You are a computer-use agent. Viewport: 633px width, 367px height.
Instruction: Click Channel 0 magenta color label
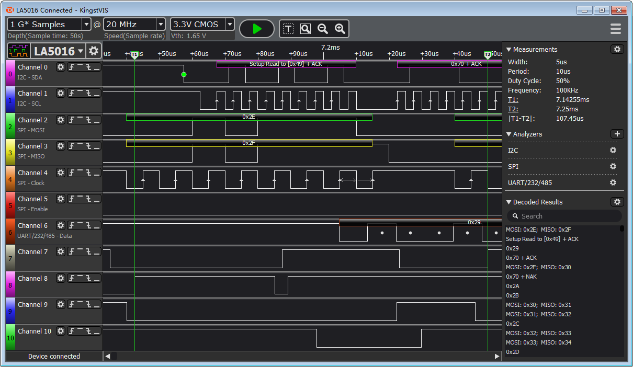(x=10, y=73)
